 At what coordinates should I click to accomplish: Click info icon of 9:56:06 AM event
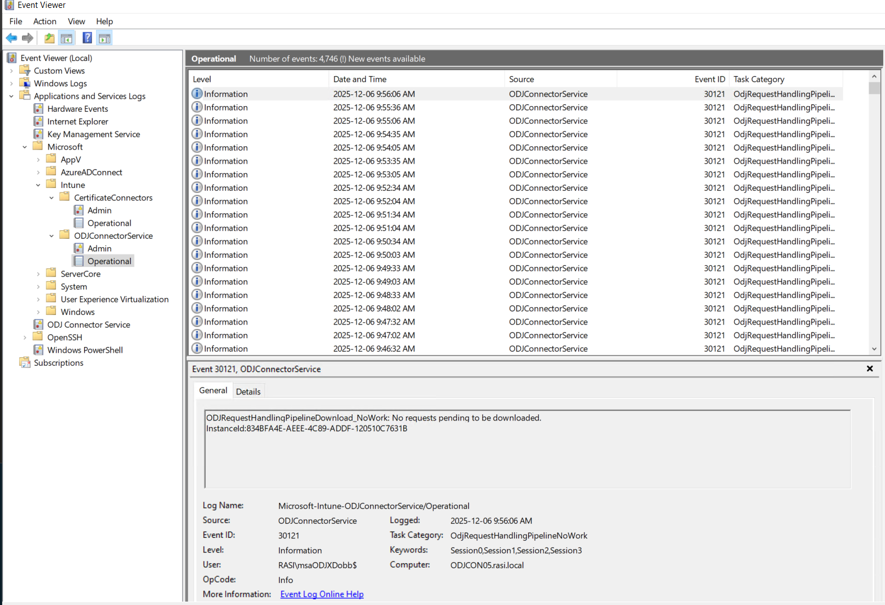click(197, 93)
